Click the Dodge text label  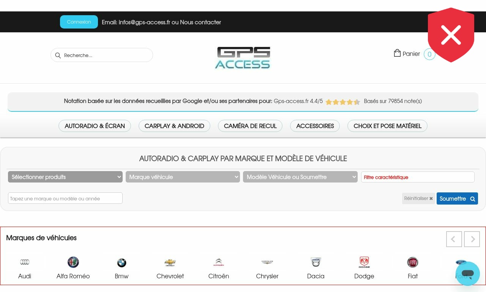coord(364,276)
